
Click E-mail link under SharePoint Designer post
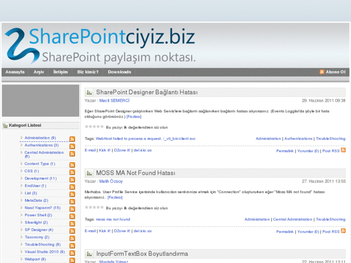pyautogui.click(x=90, y=150)
